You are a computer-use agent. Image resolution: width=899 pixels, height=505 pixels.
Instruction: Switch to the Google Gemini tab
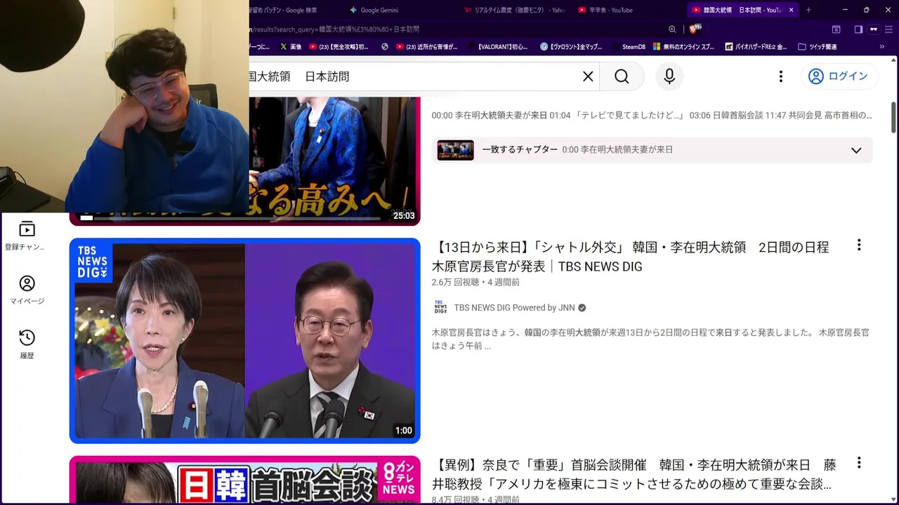click(x=379, y=10)
